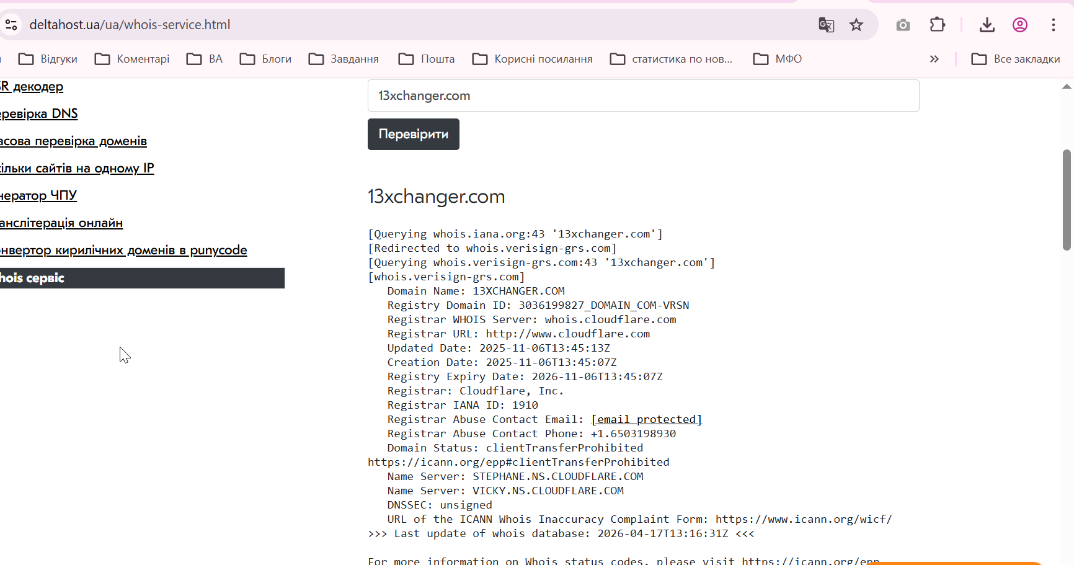Open the Google Translate page icon
Screen dimensions: 1074x565
click(826, 25)
